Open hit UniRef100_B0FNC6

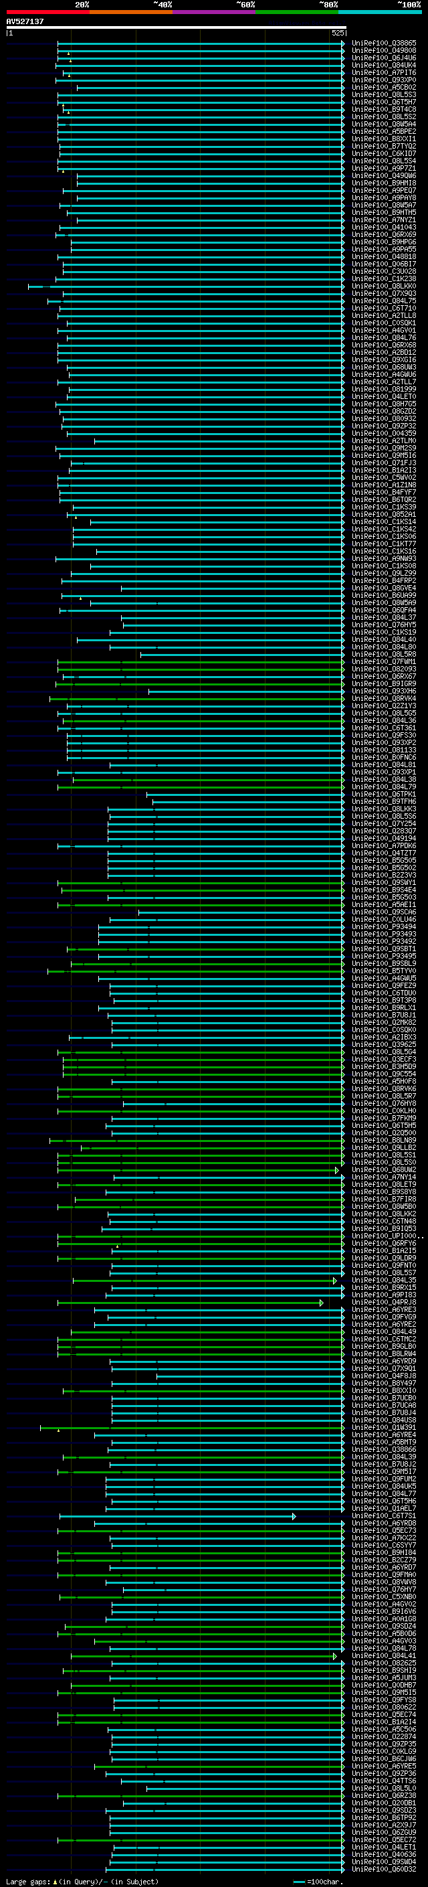coord(384,758)
